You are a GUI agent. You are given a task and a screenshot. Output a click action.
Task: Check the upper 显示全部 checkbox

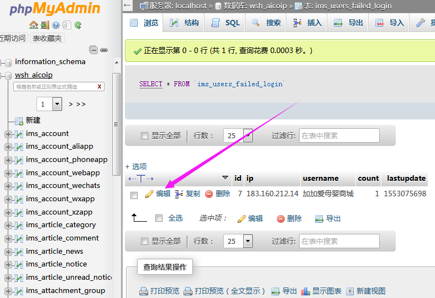(145, 135)
